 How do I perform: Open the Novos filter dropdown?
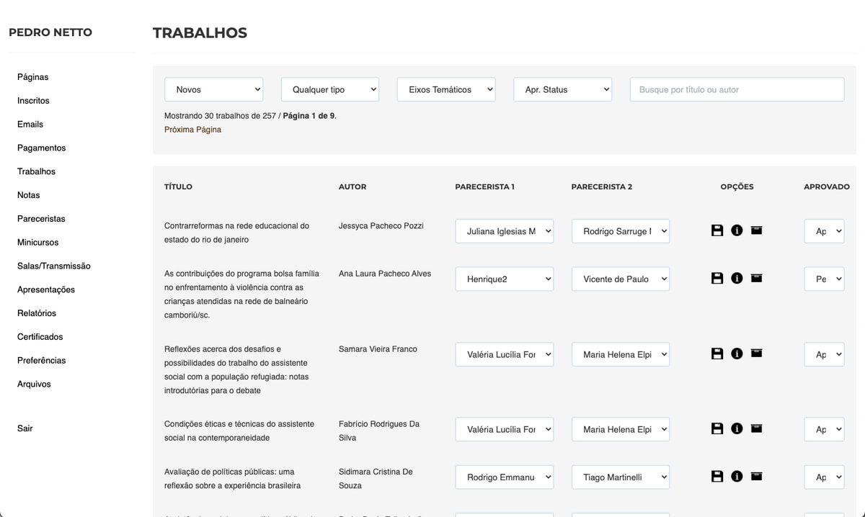click(x=214, y=89)
